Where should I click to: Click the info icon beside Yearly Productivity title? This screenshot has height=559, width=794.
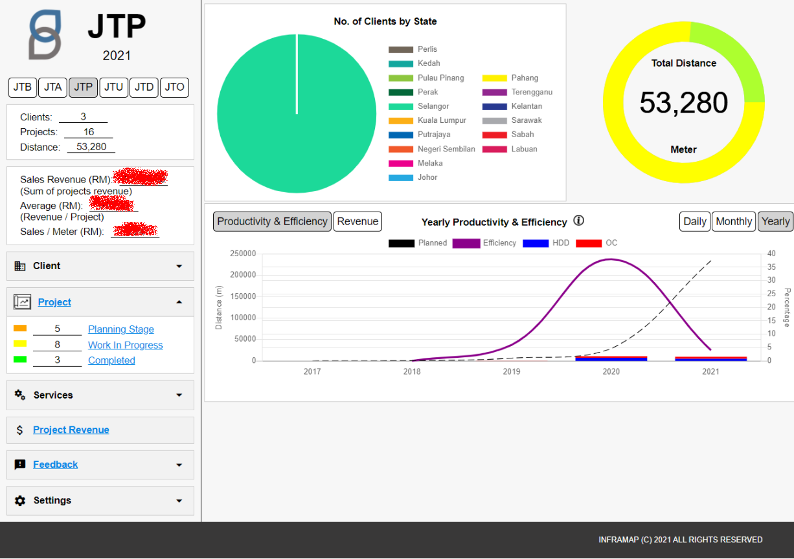pyautogui.click(x=579, y=221)
